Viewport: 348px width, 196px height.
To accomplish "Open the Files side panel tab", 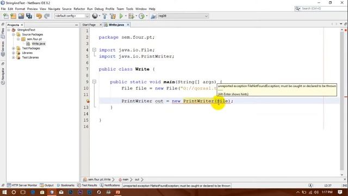I will coord(3,33).
